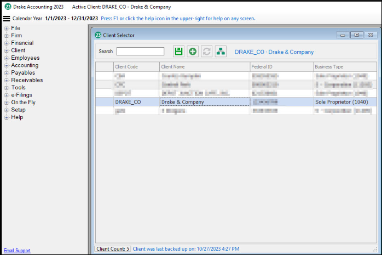
Task: Open the Tools menu item
Action: pyautogui.click(x=18, y=88)
